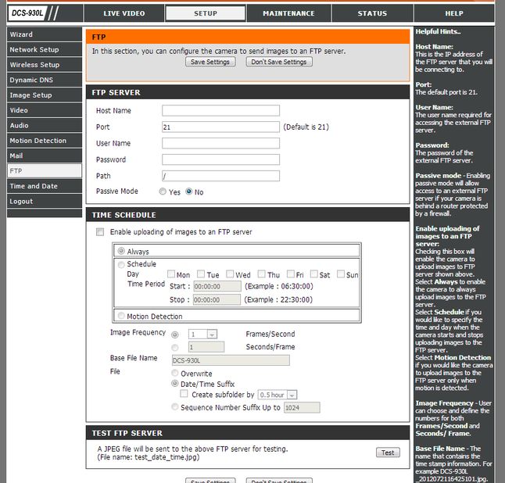Click the Stop time field
The width and height of the screenshot is (505, 483).
[x=217, y=300]
